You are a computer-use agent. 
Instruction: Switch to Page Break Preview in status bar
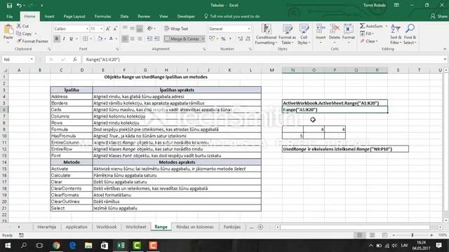(384, 235)
